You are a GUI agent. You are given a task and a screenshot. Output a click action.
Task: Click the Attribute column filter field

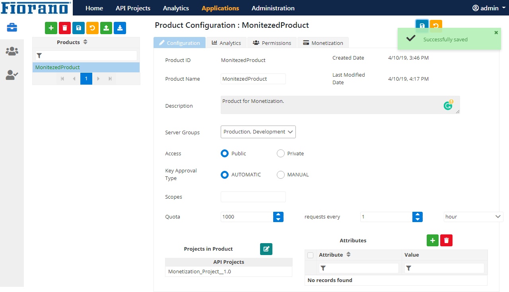point(359,268)
